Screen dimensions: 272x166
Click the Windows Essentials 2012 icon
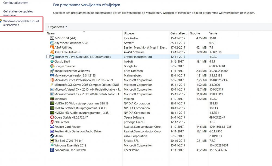pos(52,145)
